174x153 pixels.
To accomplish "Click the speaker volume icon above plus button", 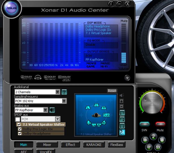I will point(122,95).
